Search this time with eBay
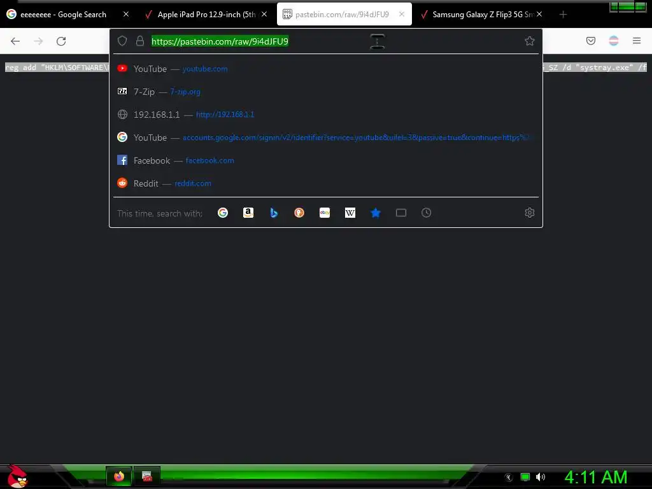The height and width of the screenshot is (489, 652). (x=325, y=213)
